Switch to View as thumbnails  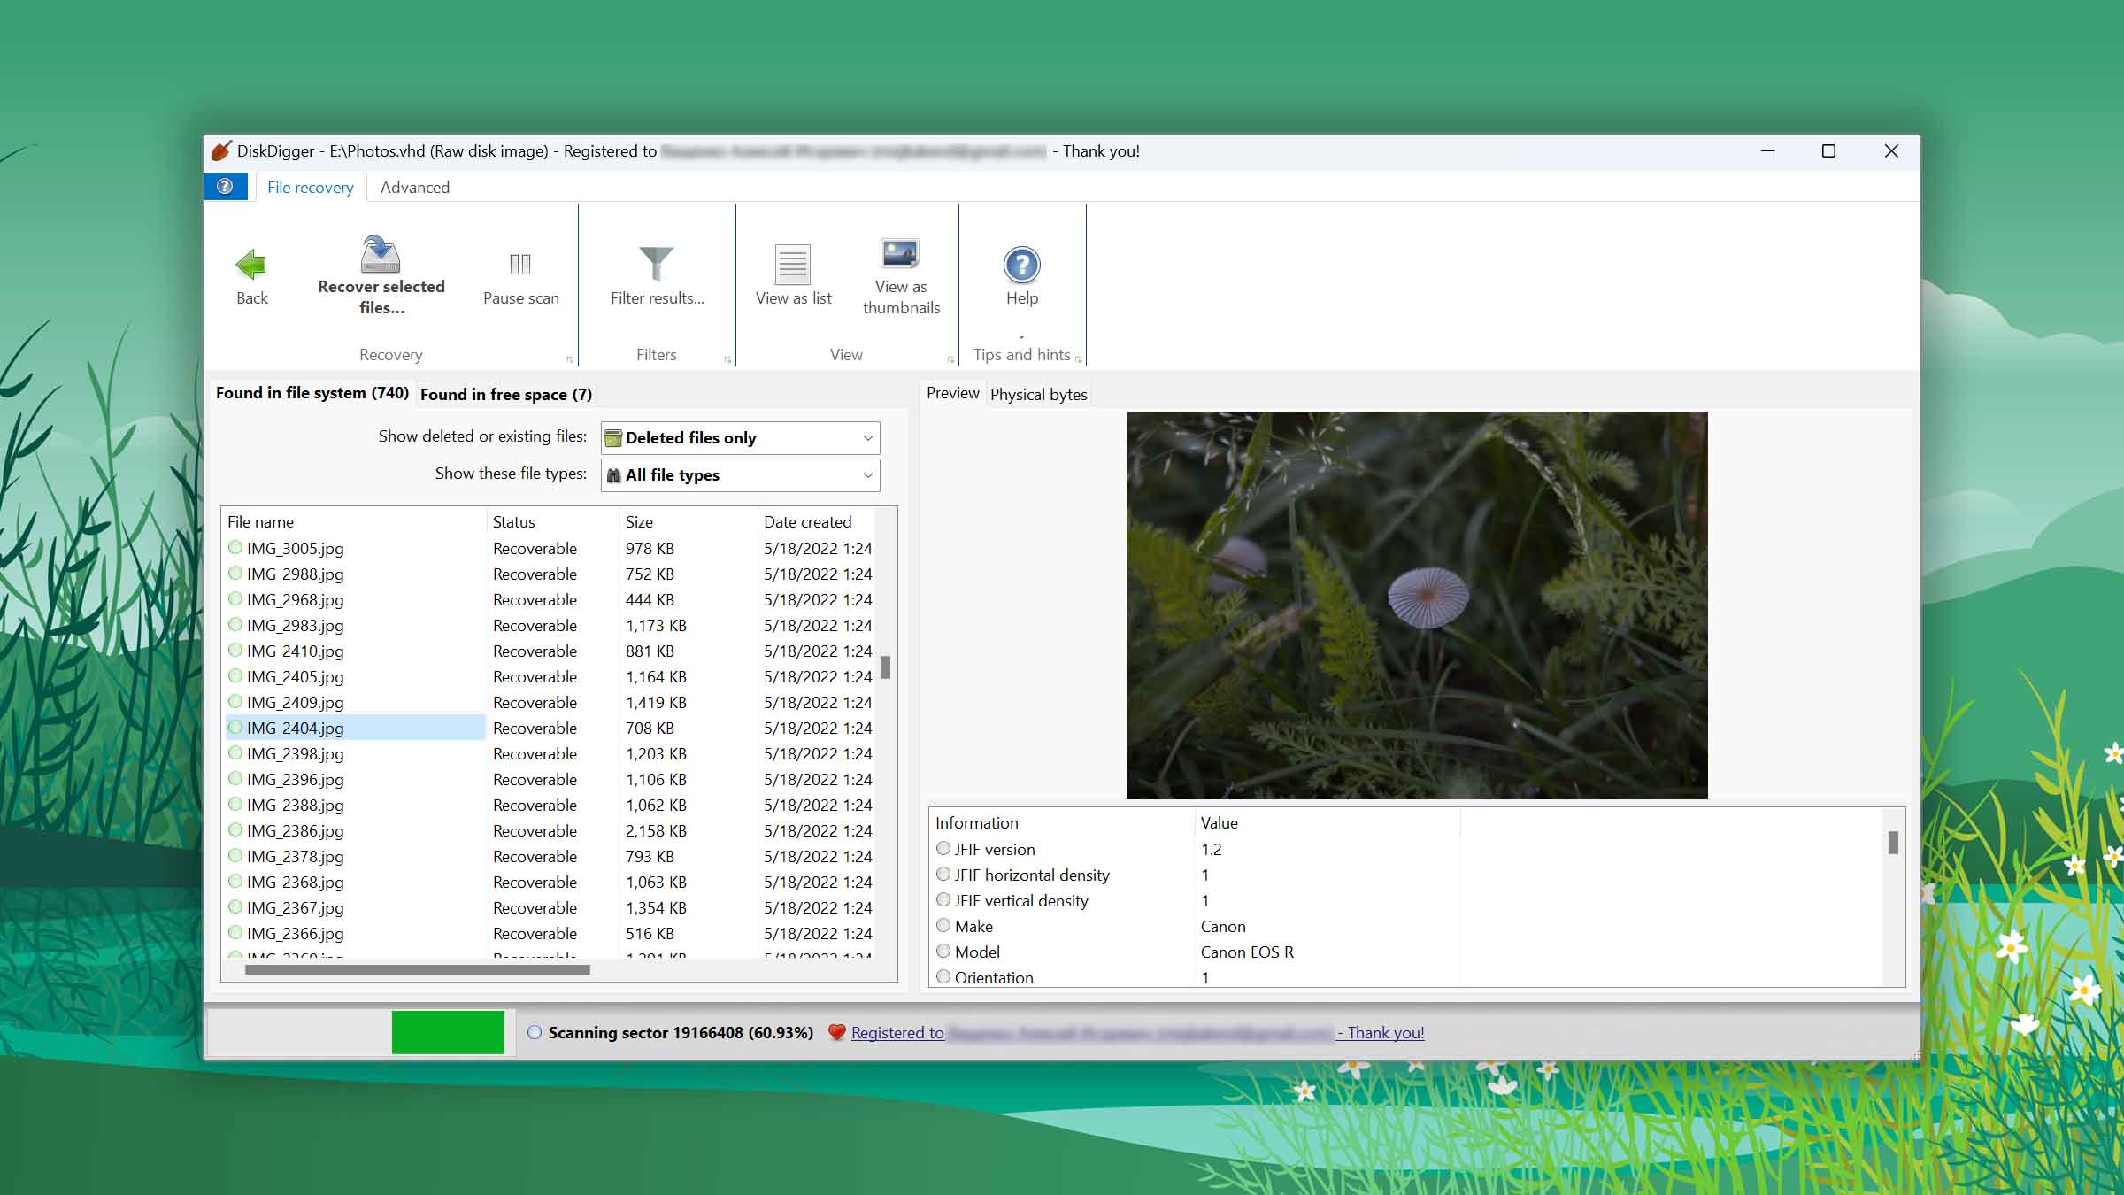click(900, 254)
